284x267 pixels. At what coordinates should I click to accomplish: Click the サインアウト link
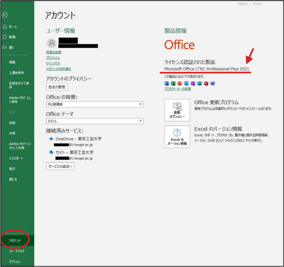pos(53,64)
